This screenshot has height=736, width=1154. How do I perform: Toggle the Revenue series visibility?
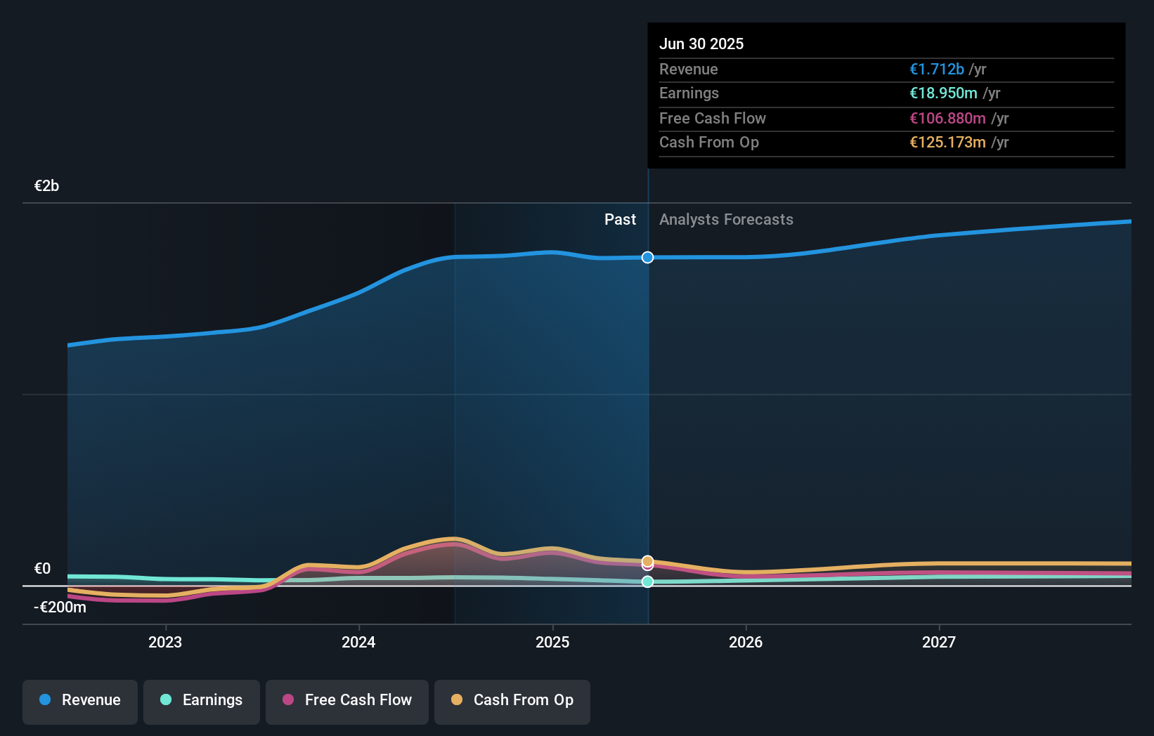point(79,702)
